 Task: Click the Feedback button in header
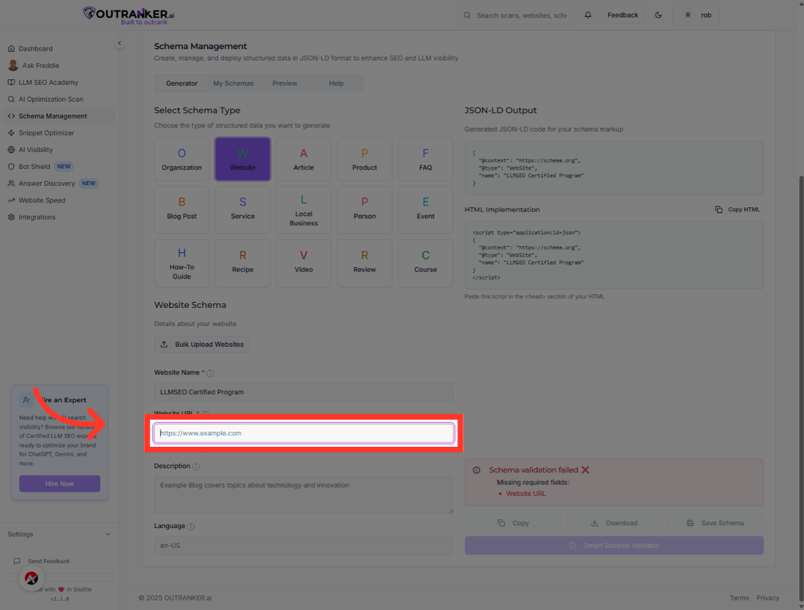(x=623, y=15)
